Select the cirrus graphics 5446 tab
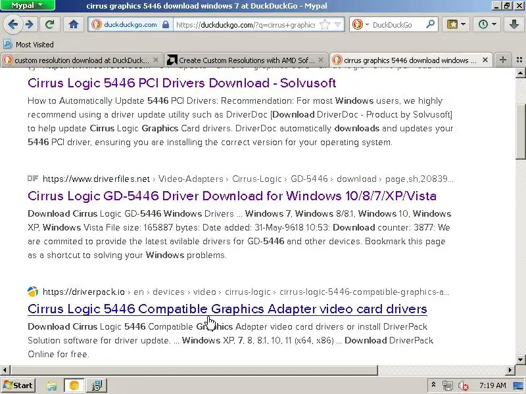This screenshot has height=394, width=526. tap(410, 60)
